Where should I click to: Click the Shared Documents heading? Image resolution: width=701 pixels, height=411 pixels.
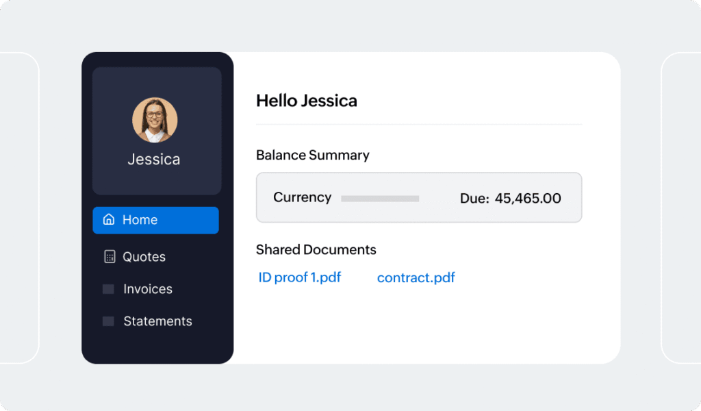click(316, 249)
